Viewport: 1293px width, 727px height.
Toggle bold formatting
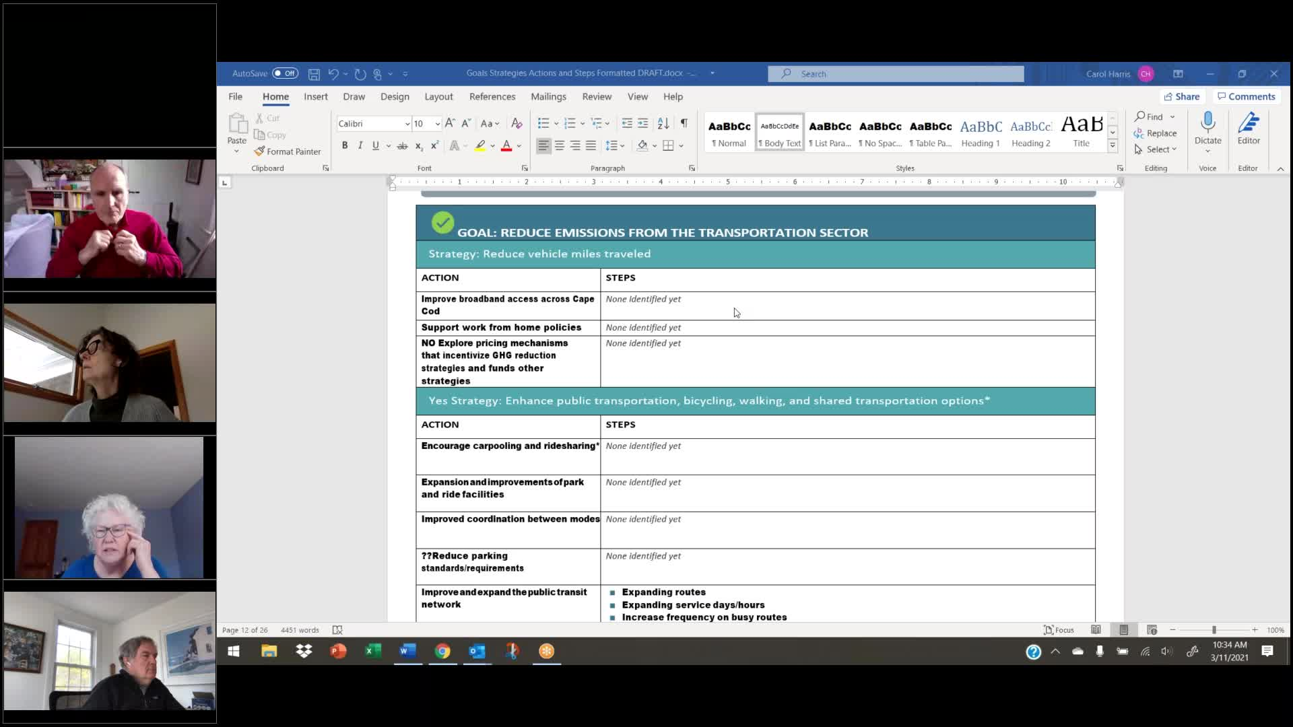(x=345, y=145)
